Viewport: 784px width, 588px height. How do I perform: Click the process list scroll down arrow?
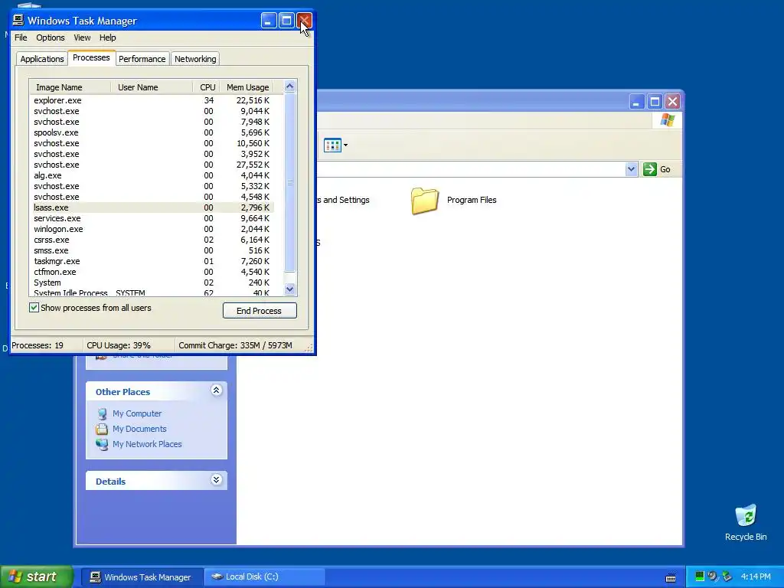tap(290, 289)
